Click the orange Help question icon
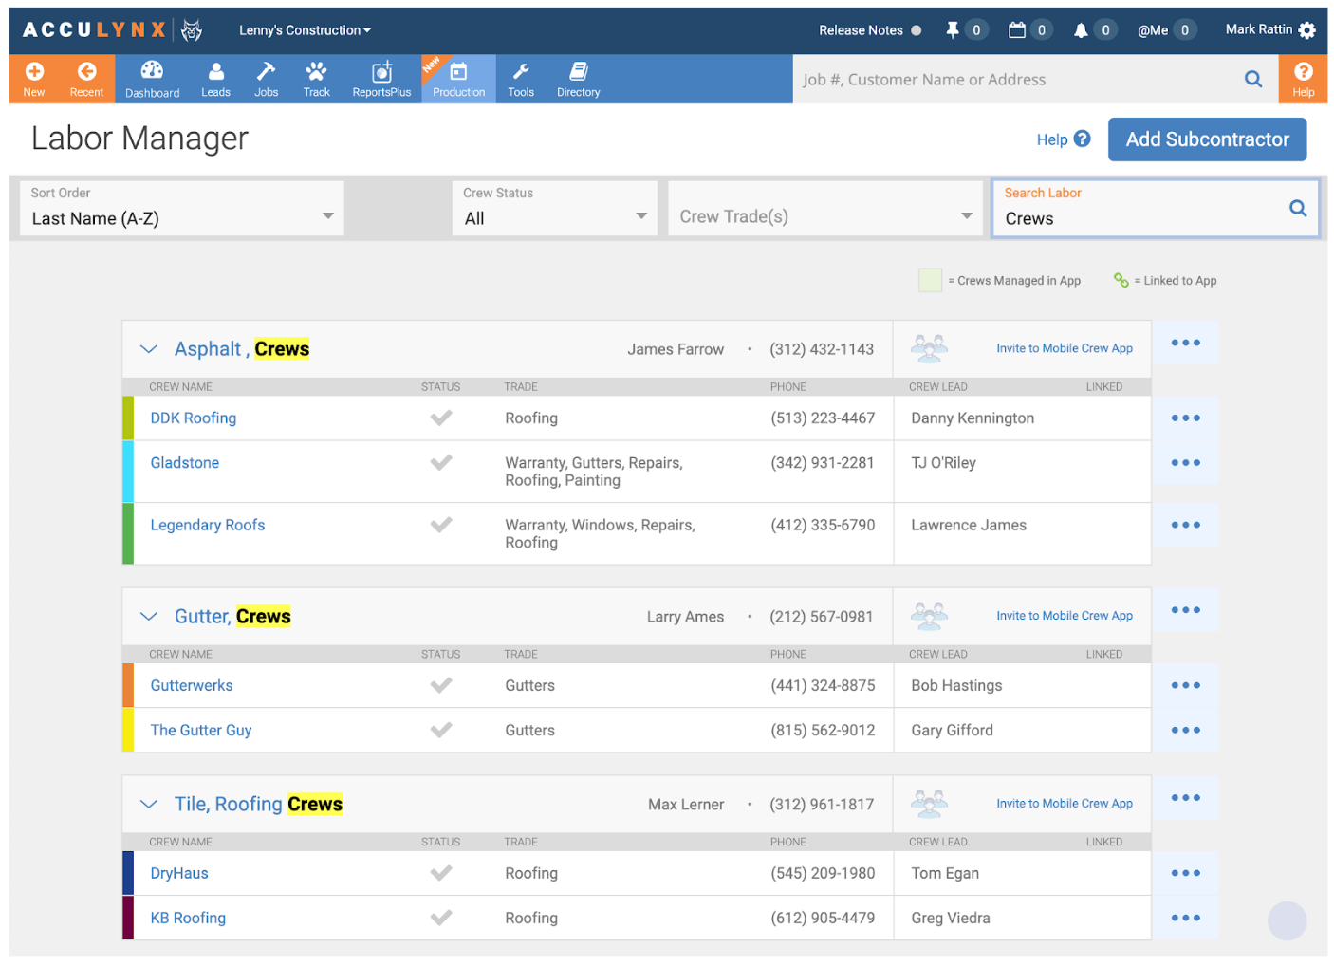 [1303, 71]
